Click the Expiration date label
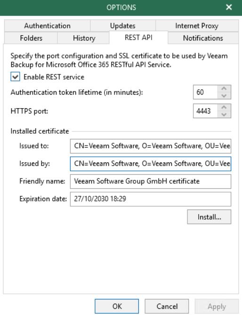 tap(43, 199)
